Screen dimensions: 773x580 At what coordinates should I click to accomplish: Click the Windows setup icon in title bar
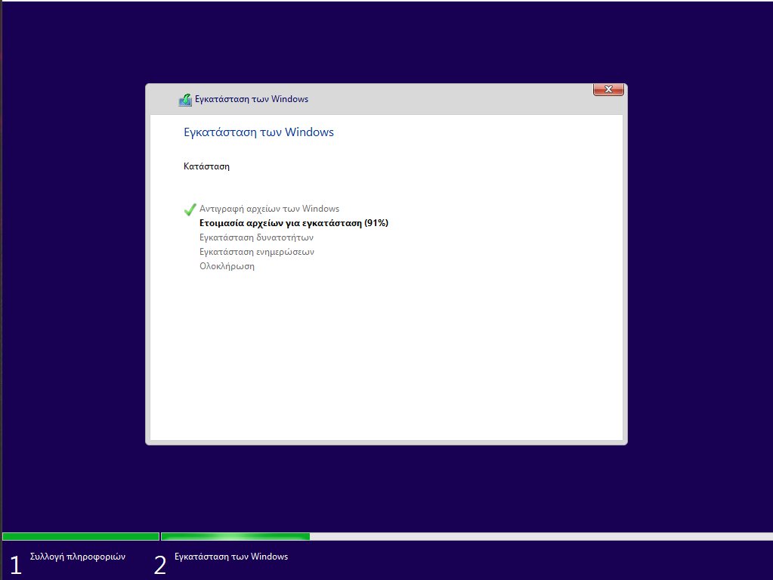[185, 100]
